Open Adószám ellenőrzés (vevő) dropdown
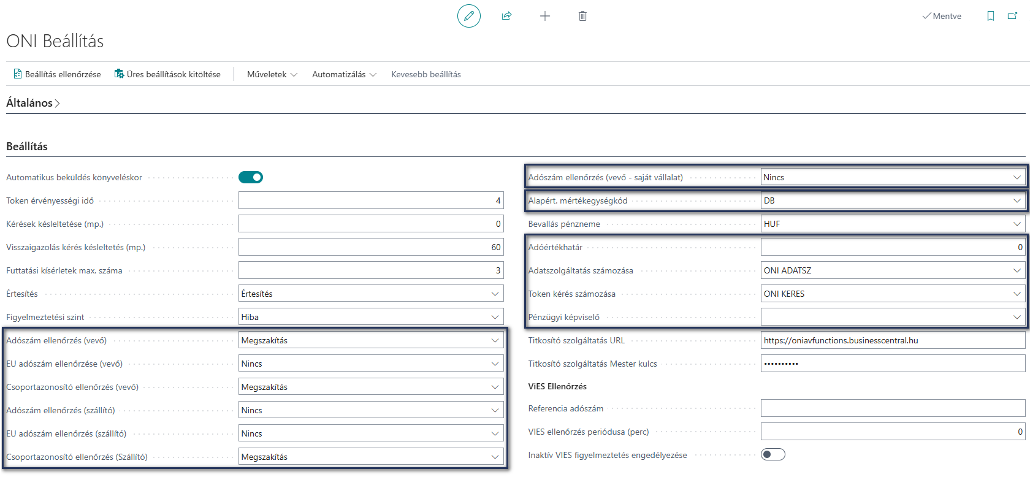1030x477 pixels. click(x=371, y=340)
